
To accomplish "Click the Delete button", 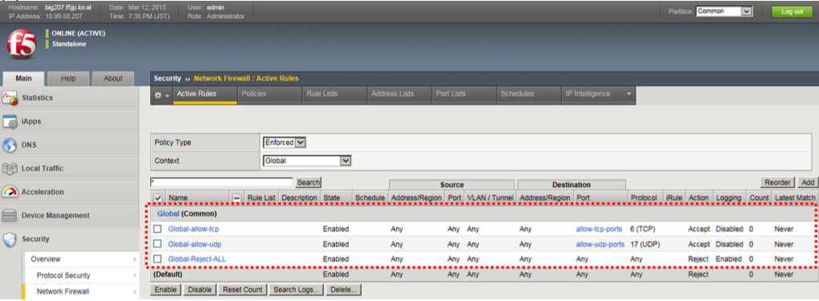I will [x=343, y=290].
